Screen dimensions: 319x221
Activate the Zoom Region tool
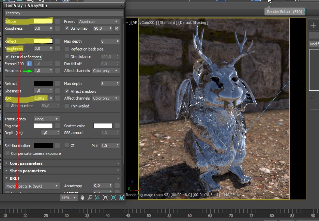98,197
